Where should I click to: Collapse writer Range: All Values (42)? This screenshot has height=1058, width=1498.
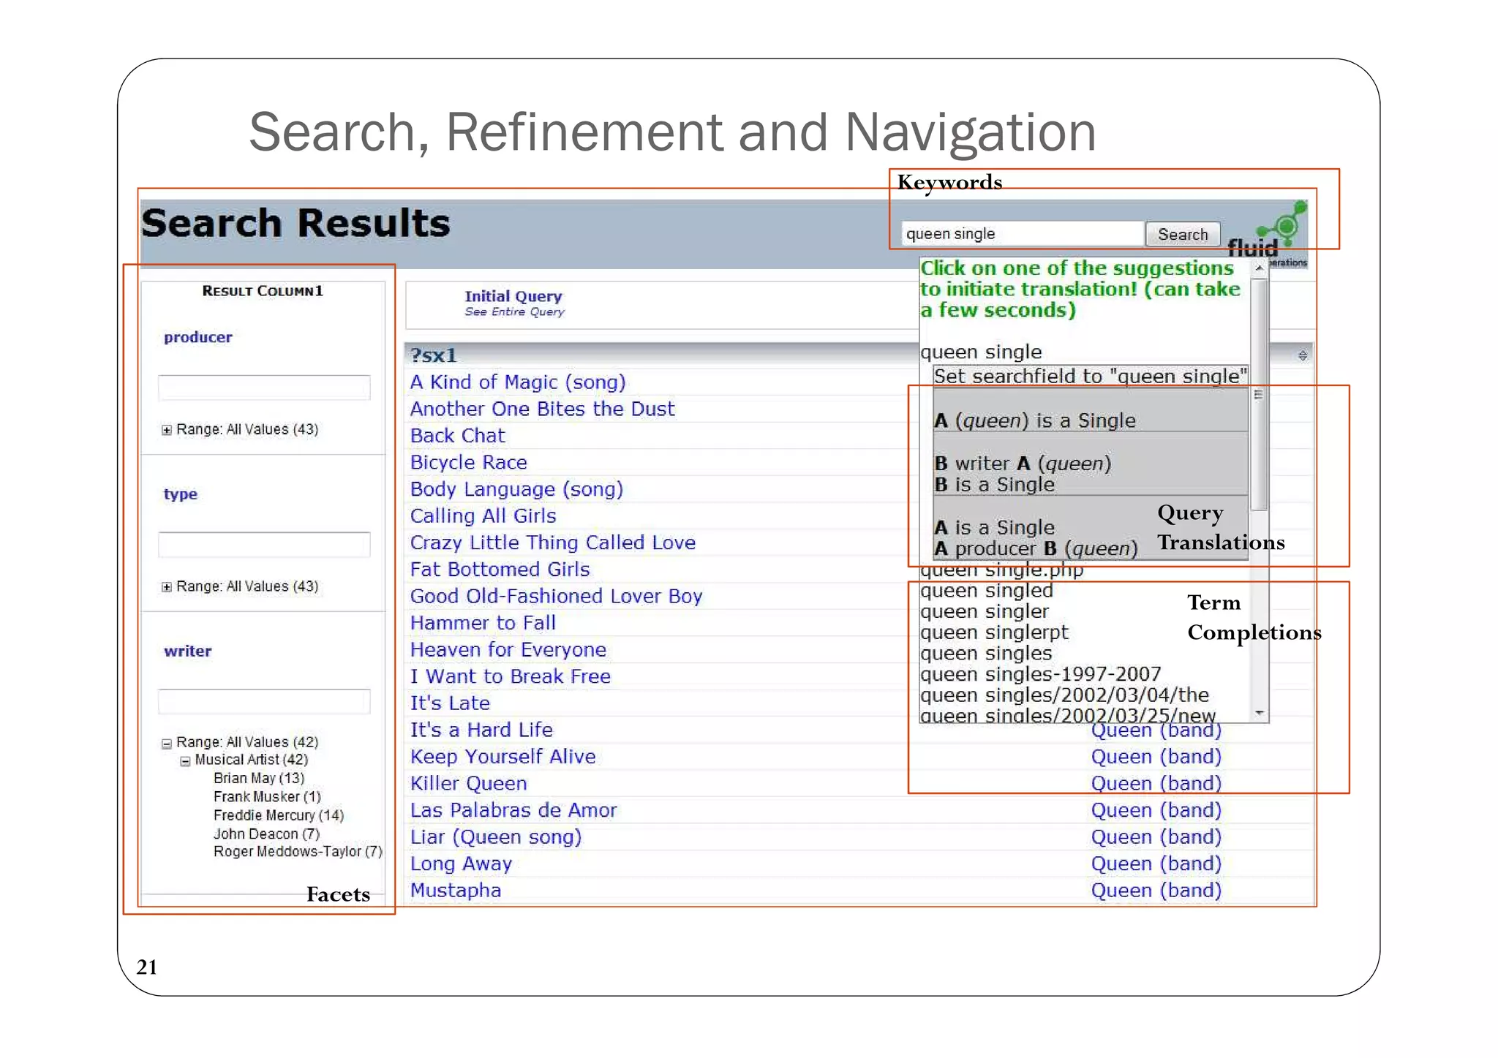coord(167,744)
